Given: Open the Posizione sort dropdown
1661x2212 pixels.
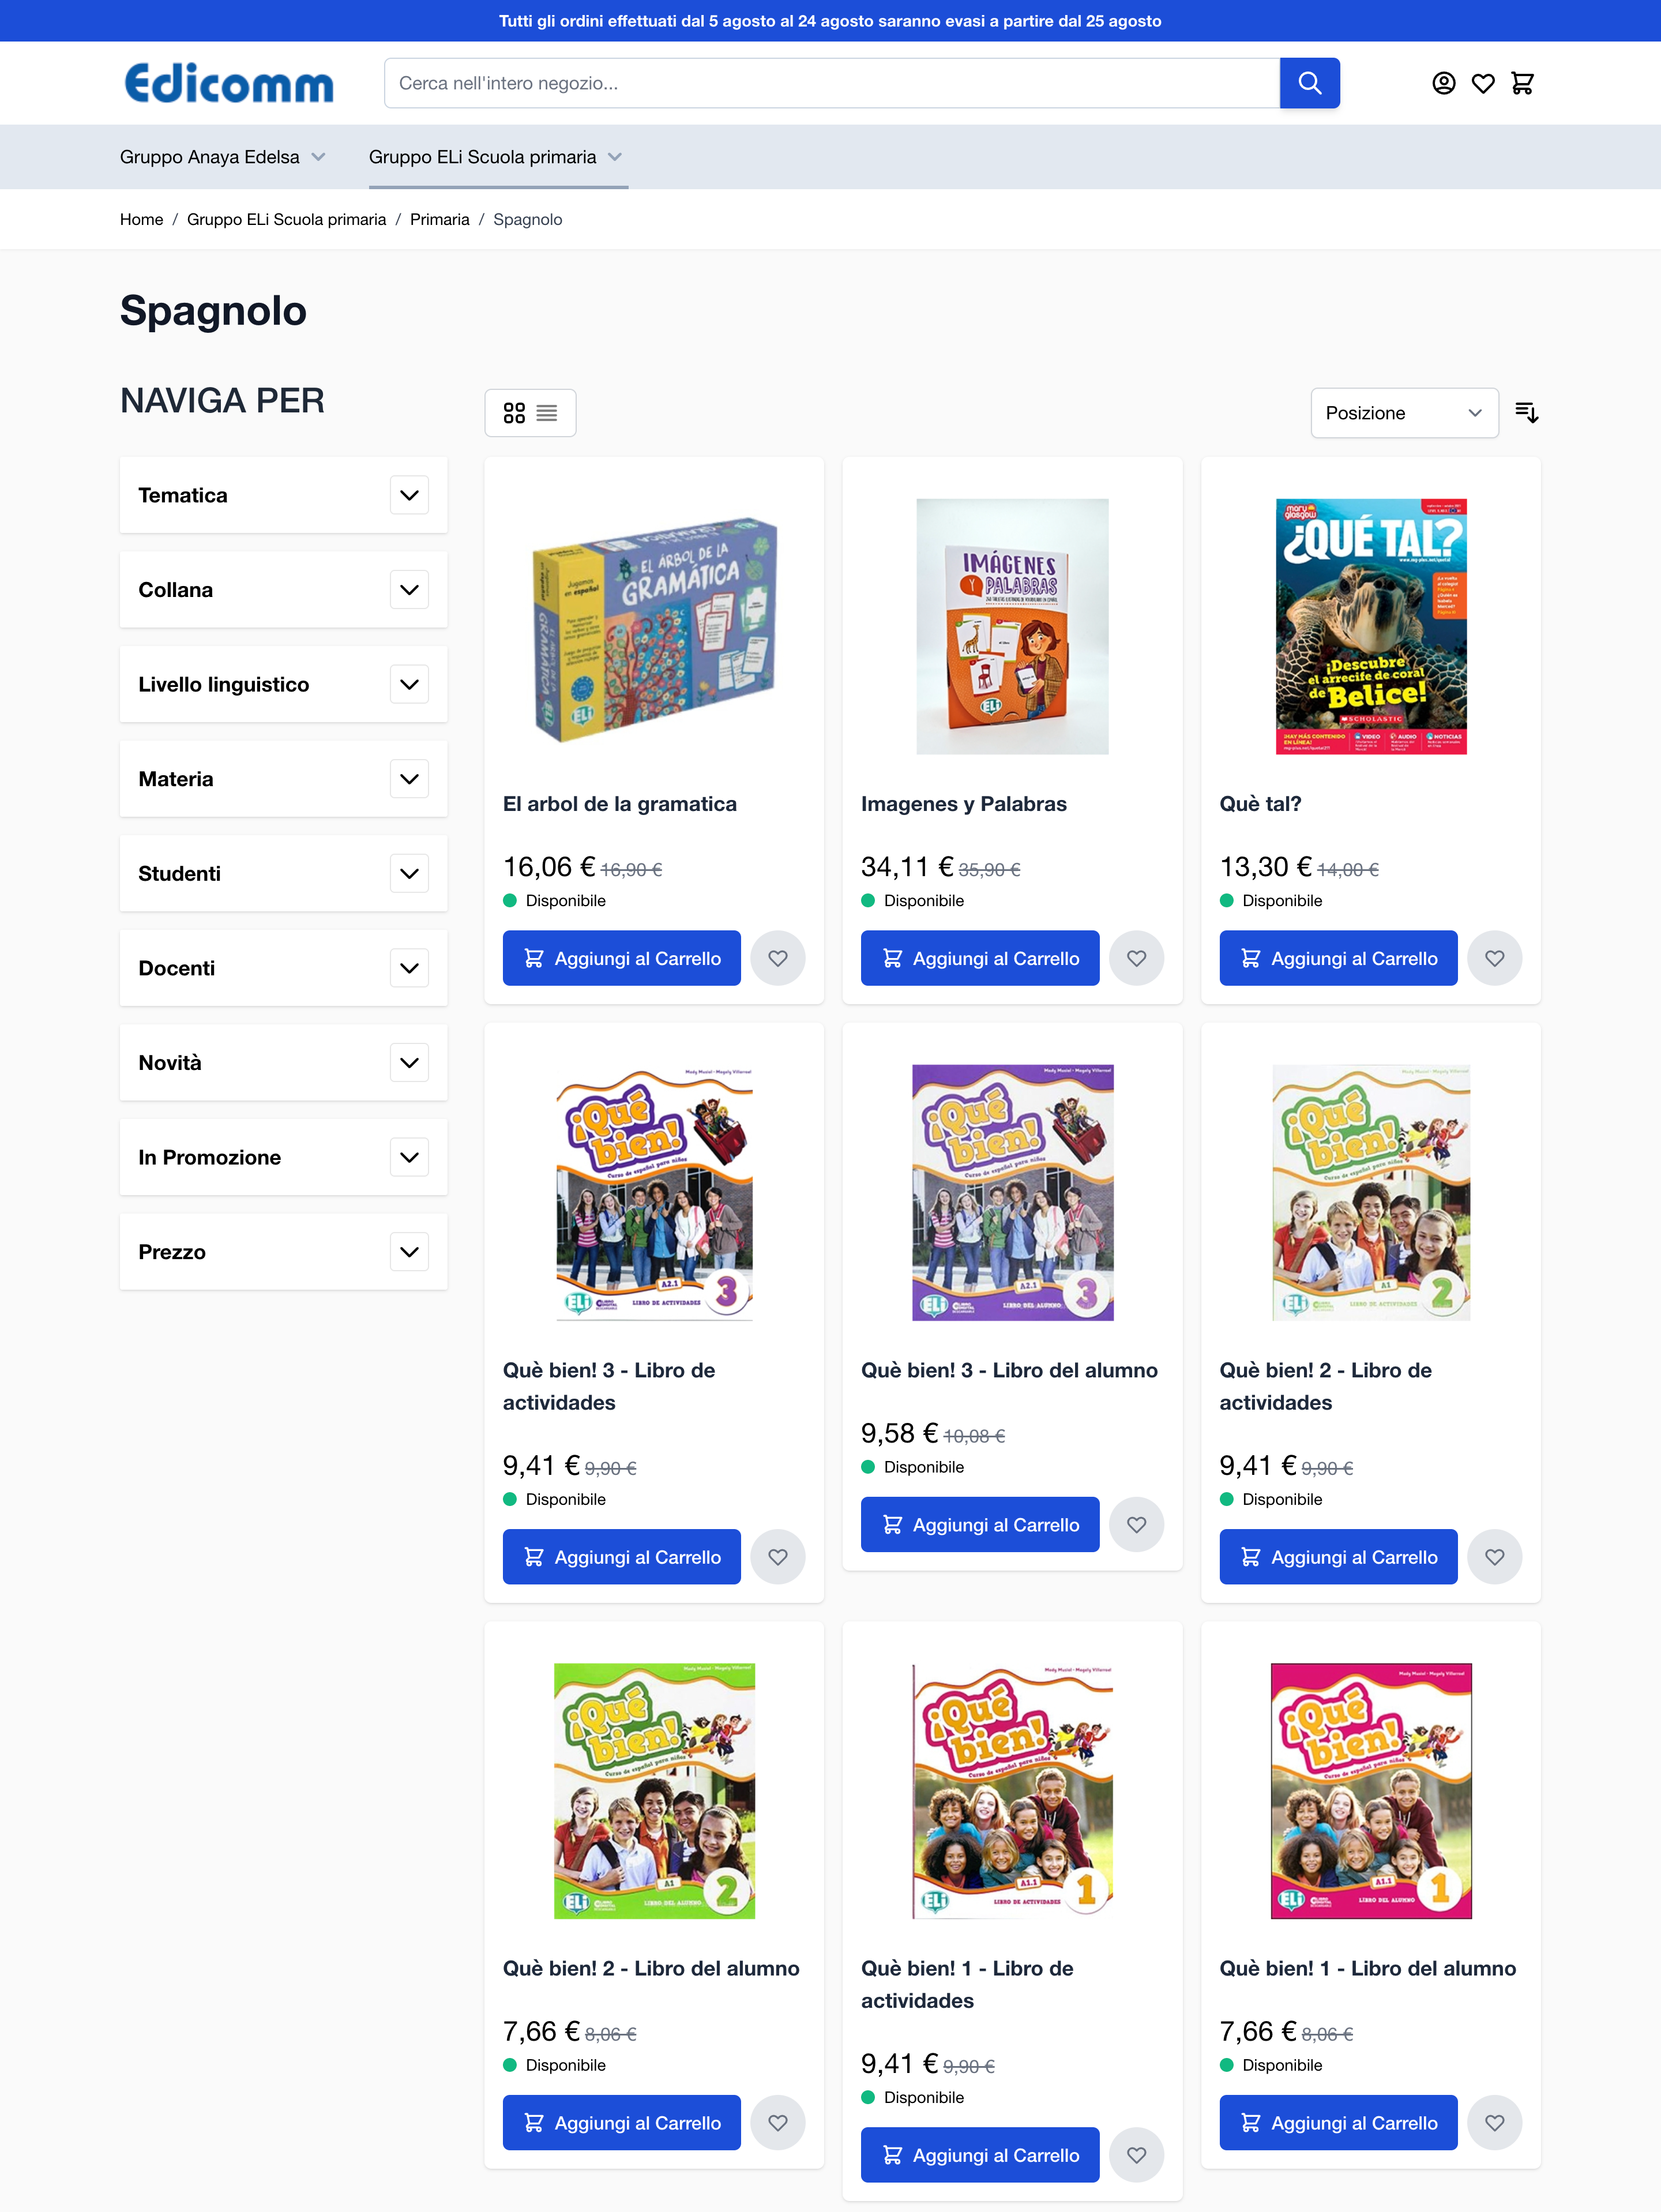Looking at the screenshot, I should pyautogui.click(x=1404, y=413).
